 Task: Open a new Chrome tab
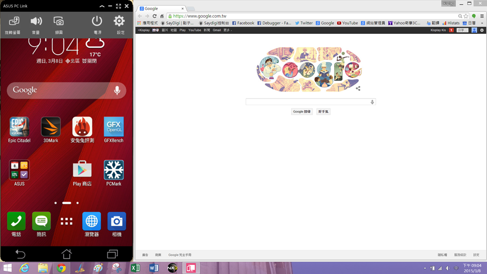click(x=191, y=9)
